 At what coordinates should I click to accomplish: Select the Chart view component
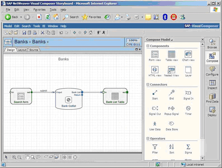pyautogui.click(x=188, y=56)
